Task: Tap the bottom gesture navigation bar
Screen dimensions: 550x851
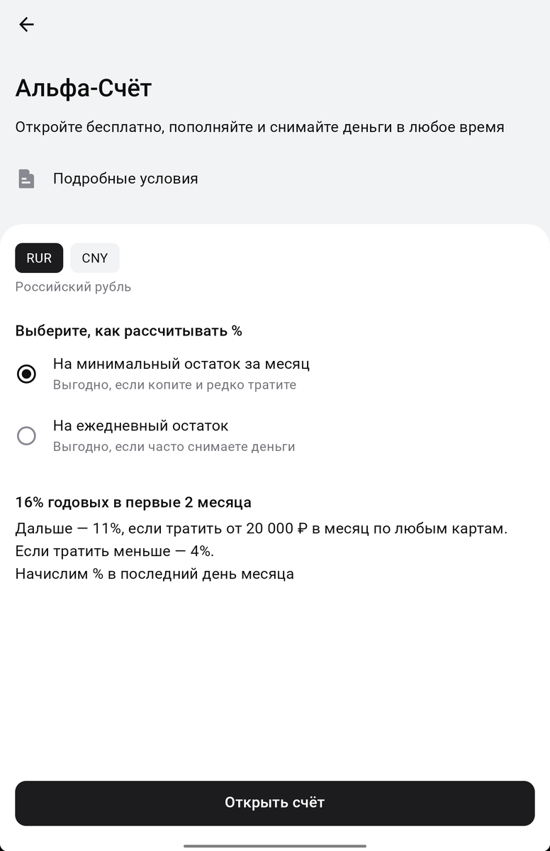Action: pos(275,845)
